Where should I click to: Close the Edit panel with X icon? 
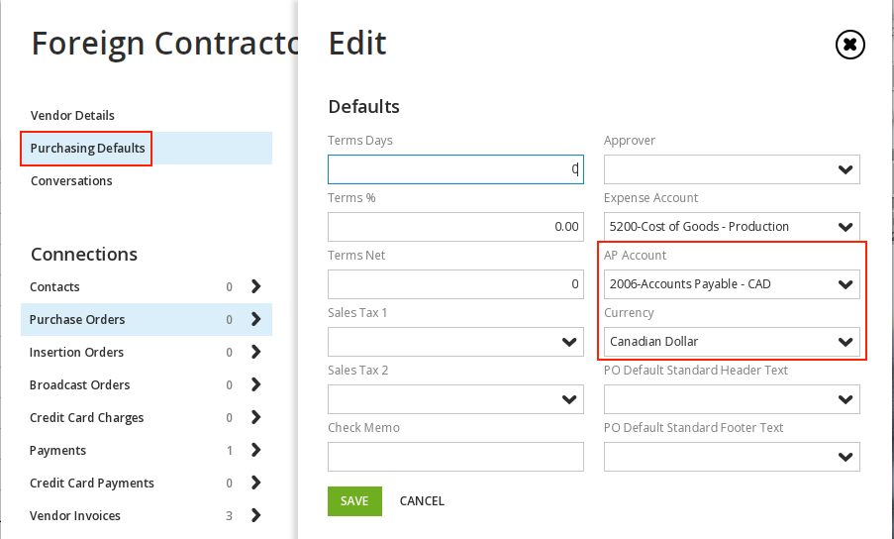pos(850,45)
